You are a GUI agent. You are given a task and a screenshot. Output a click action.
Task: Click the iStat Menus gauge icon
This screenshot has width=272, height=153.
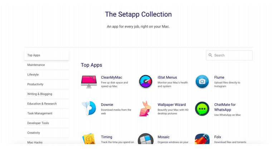[146, 82]
